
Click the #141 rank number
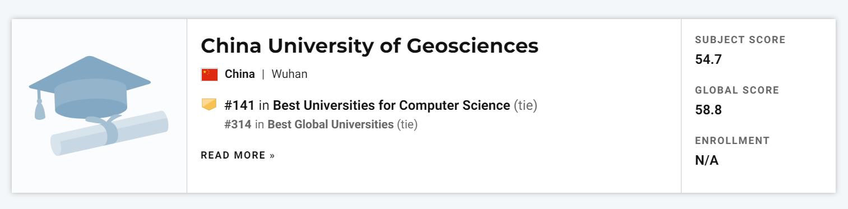point(239,105)
